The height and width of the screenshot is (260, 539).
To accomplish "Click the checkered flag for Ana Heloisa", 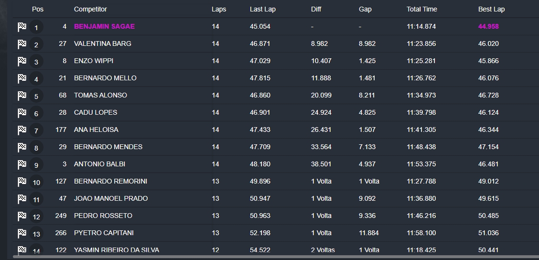I will pyautogui.click(x=22, y=130).
